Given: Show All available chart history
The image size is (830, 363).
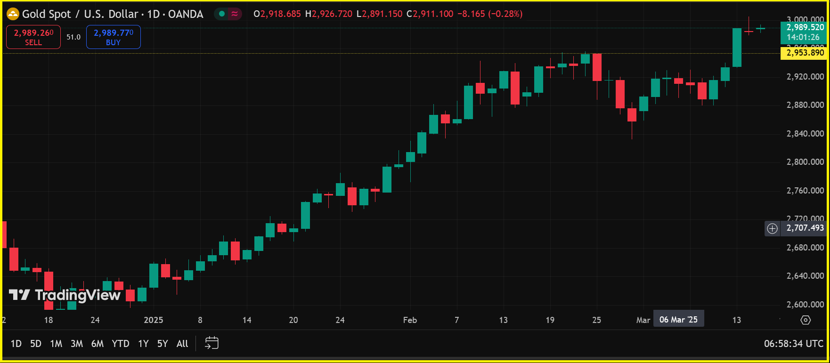Looking at the screenshot, I should pos(182,344).
